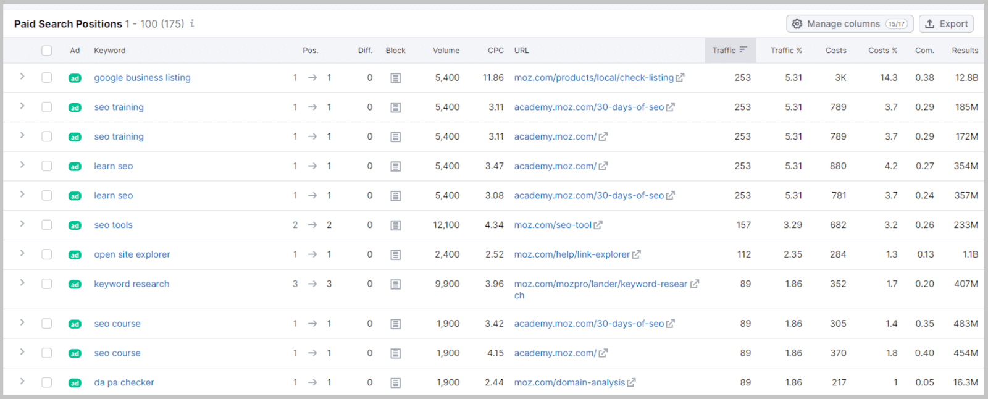The height and width of the screenshot is (399, 988).
Task: Expand the learn seo row with 357M results
Action: click(x=22, y=194)
